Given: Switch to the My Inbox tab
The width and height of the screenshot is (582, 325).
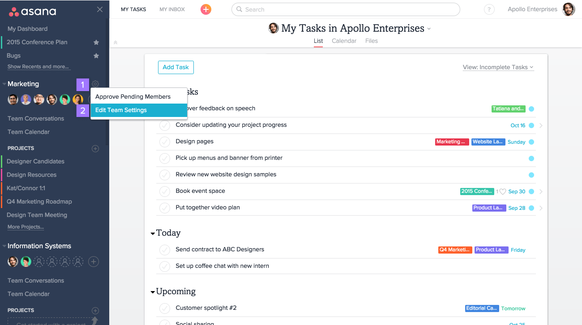Looking at the screenshot, I should click(x=172, y=9).
